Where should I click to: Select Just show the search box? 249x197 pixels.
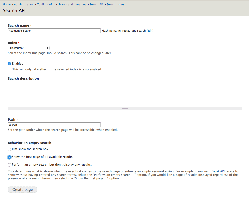click(x=9, y=149)
